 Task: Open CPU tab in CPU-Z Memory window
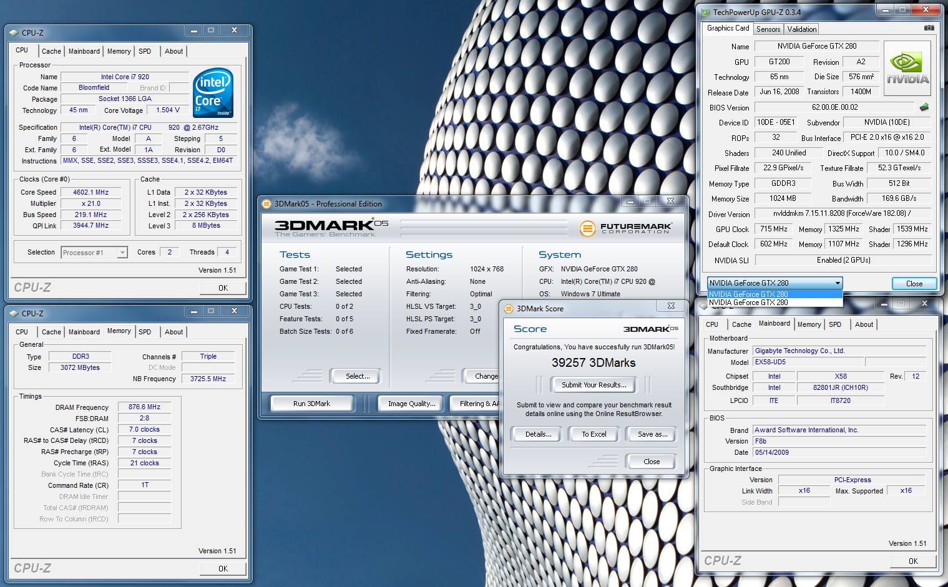22,332
